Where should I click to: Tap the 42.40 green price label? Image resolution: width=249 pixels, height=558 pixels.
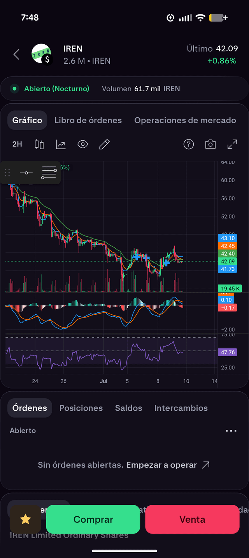click(x=228, y=254)
